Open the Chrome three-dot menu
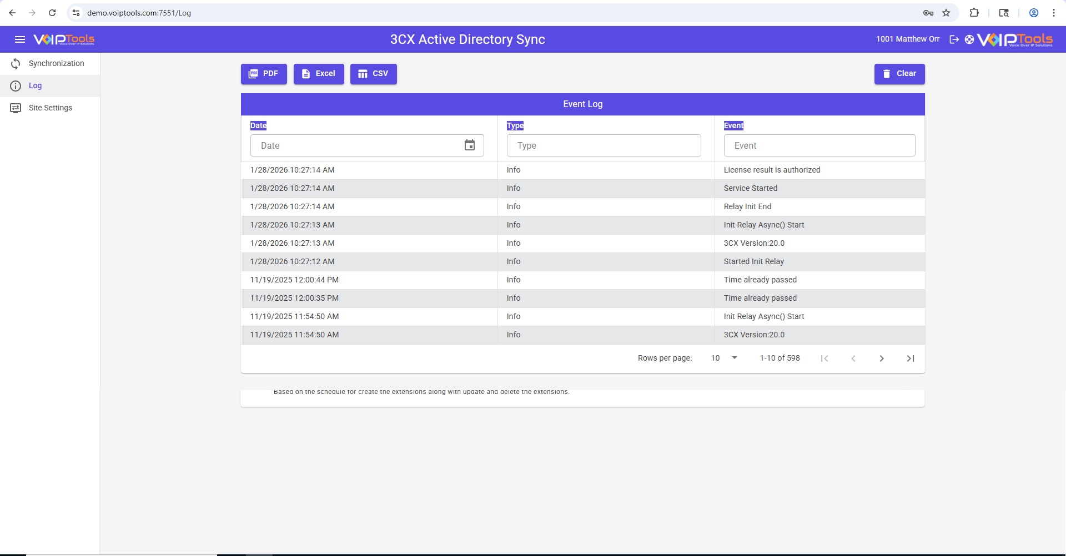The image size is (1066, 556). 1053,13
